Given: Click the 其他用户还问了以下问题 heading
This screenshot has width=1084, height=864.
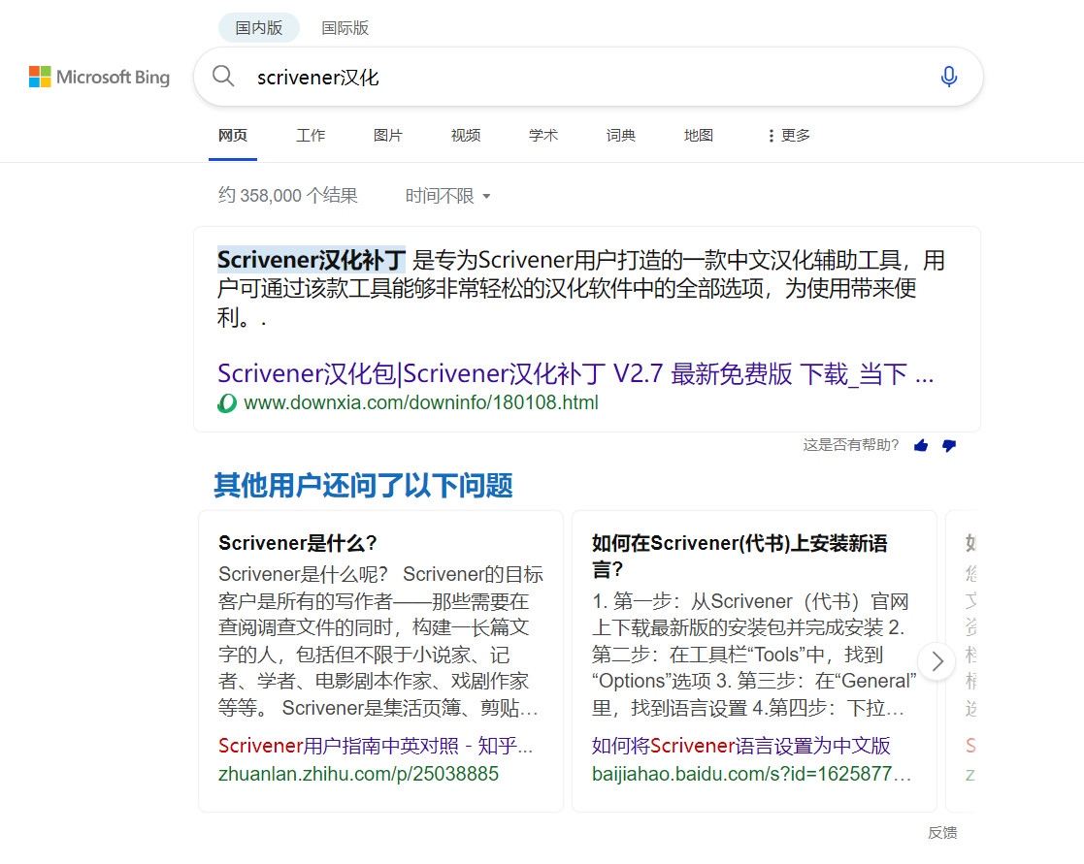Looking at the screenshot, I should coord(363,485).
